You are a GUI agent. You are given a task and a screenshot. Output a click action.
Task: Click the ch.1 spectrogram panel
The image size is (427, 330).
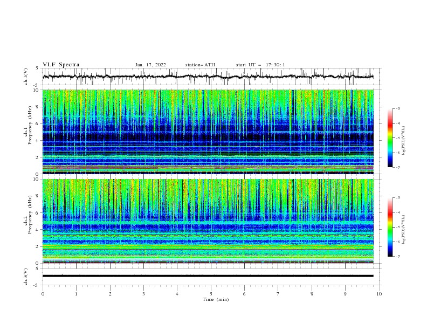pyautogui.click(x=208, y=132)
